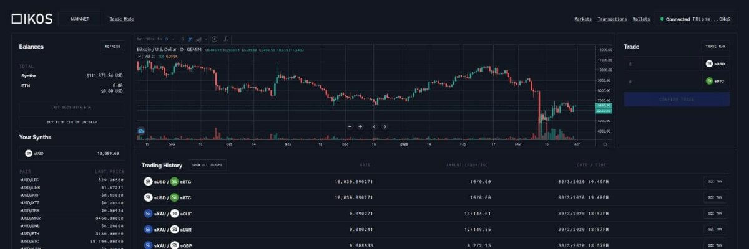Switch chart to 1h interval
Viewport: 749px width, 249px height.
159,39
